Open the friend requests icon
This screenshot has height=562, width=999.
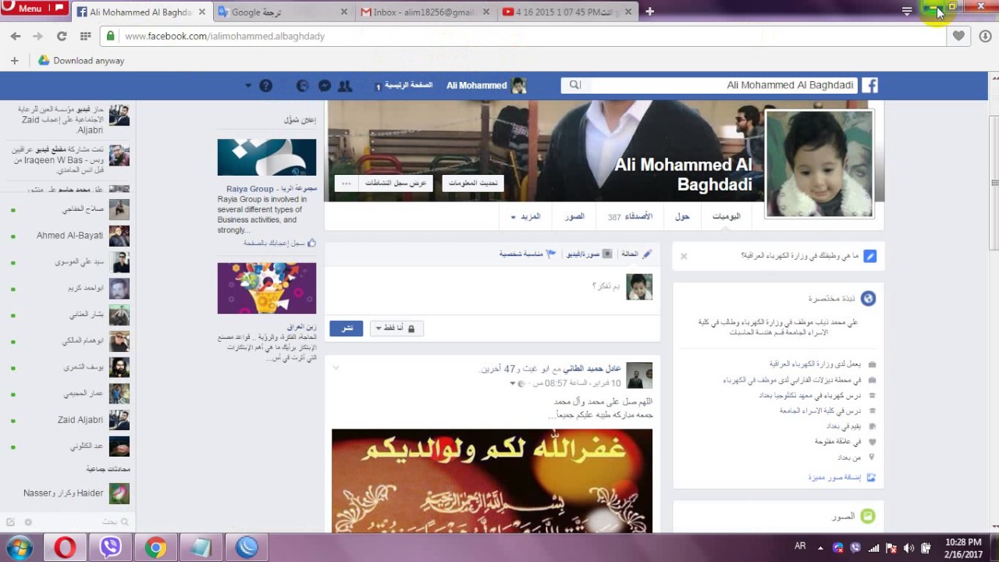(x=345, y=85)
